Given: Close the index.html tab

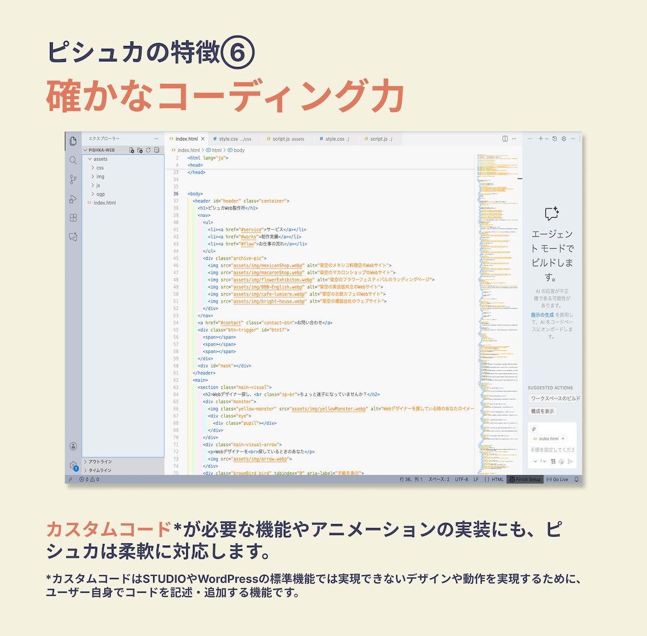Looking at the screenshot, I should tap(203, 139).
